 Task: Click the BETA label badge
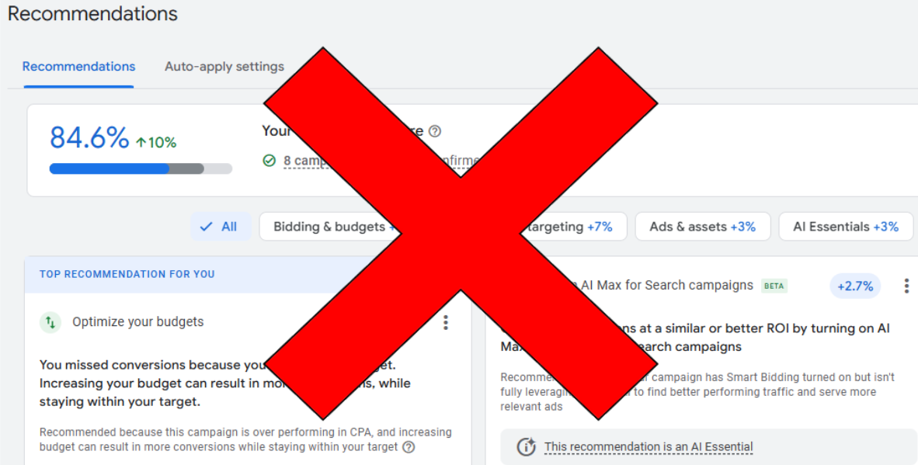[x=774, y=286]
